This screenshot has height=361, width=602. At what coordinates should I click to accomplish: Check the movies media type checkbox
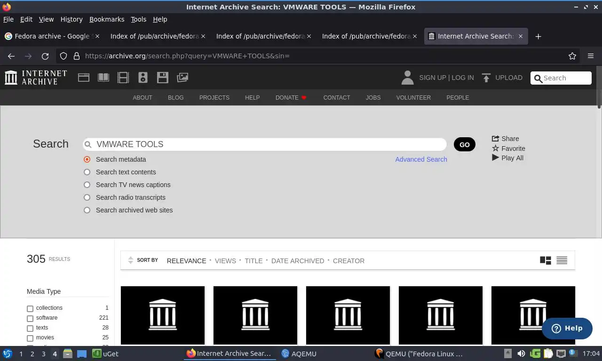30,338
